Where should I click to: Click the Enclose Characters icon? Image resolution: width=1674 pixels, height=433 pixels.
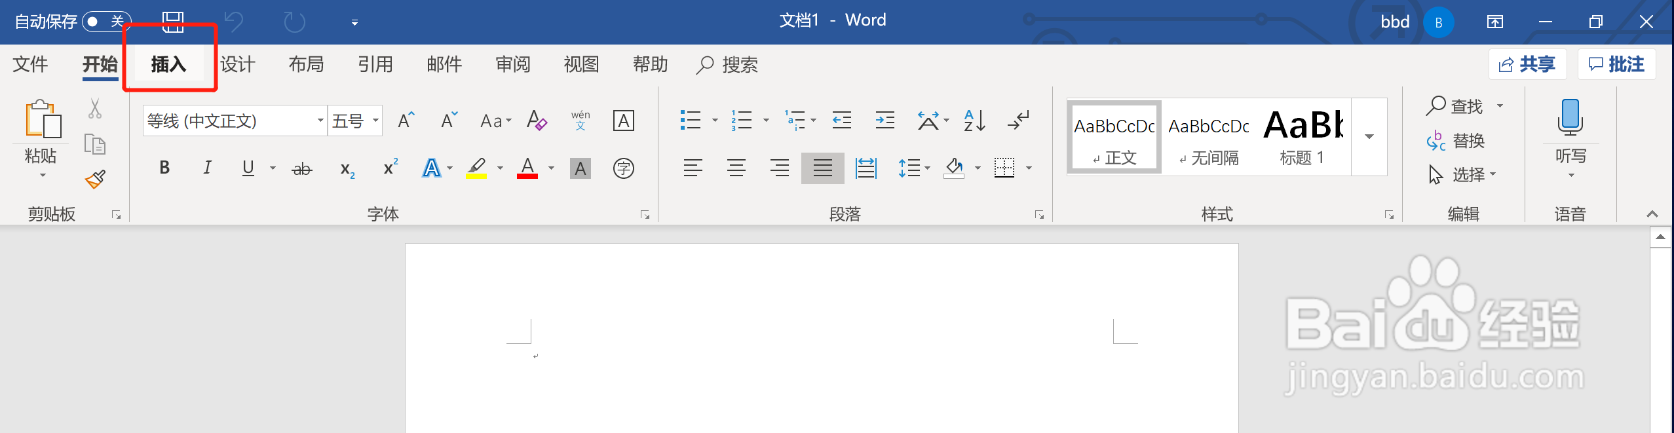point(623,168)
